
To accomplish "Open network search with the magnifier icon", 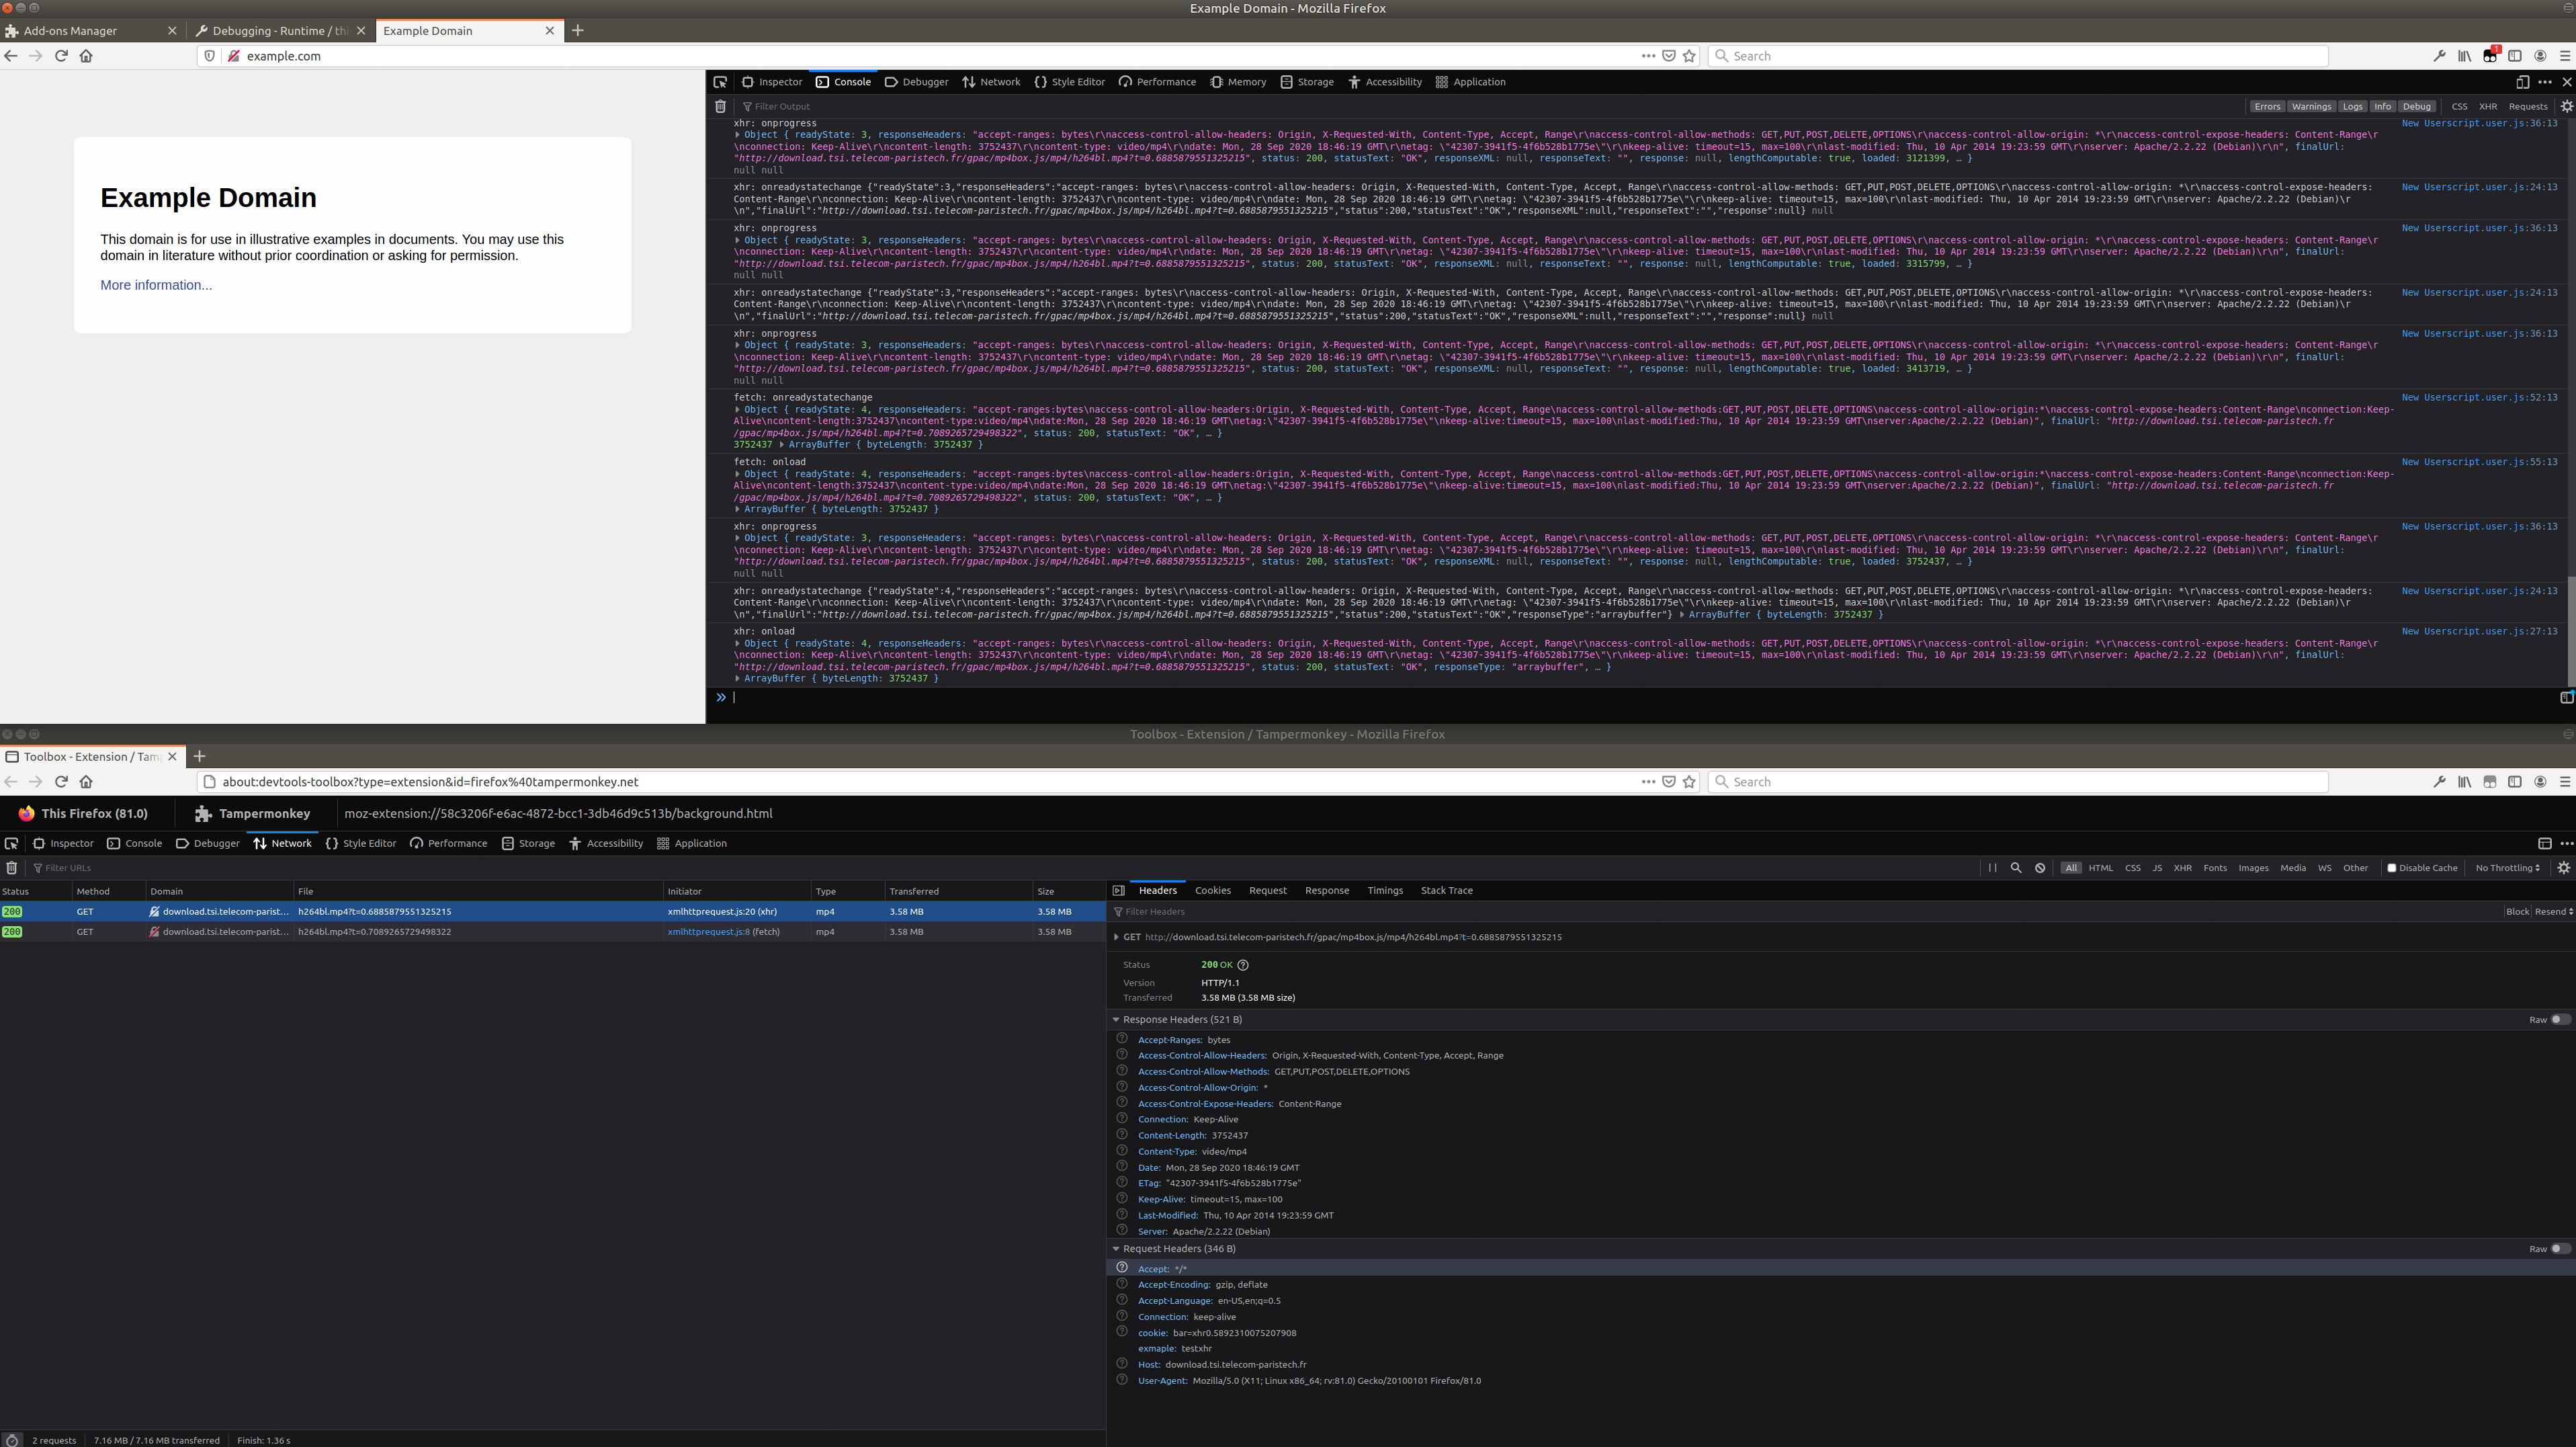I will [2016, 868].
